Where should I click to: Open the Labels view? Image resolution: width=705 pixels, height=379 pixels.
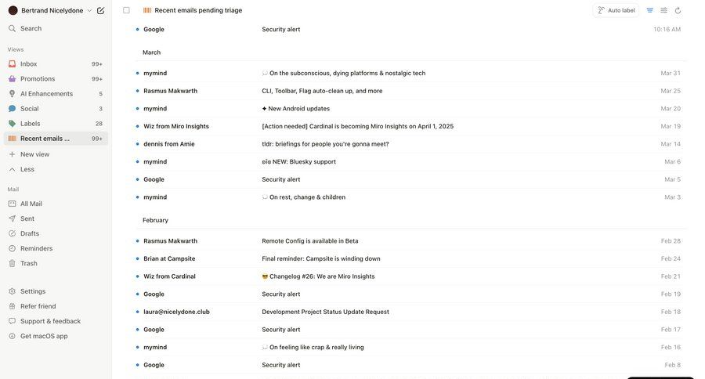point(31,124)
